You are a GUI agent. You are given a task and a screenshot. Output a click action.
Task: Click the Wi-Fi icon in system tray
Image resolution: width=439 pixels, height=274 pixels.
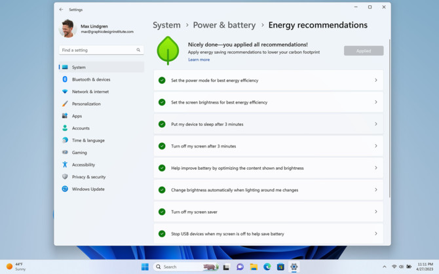coord(394,267)
